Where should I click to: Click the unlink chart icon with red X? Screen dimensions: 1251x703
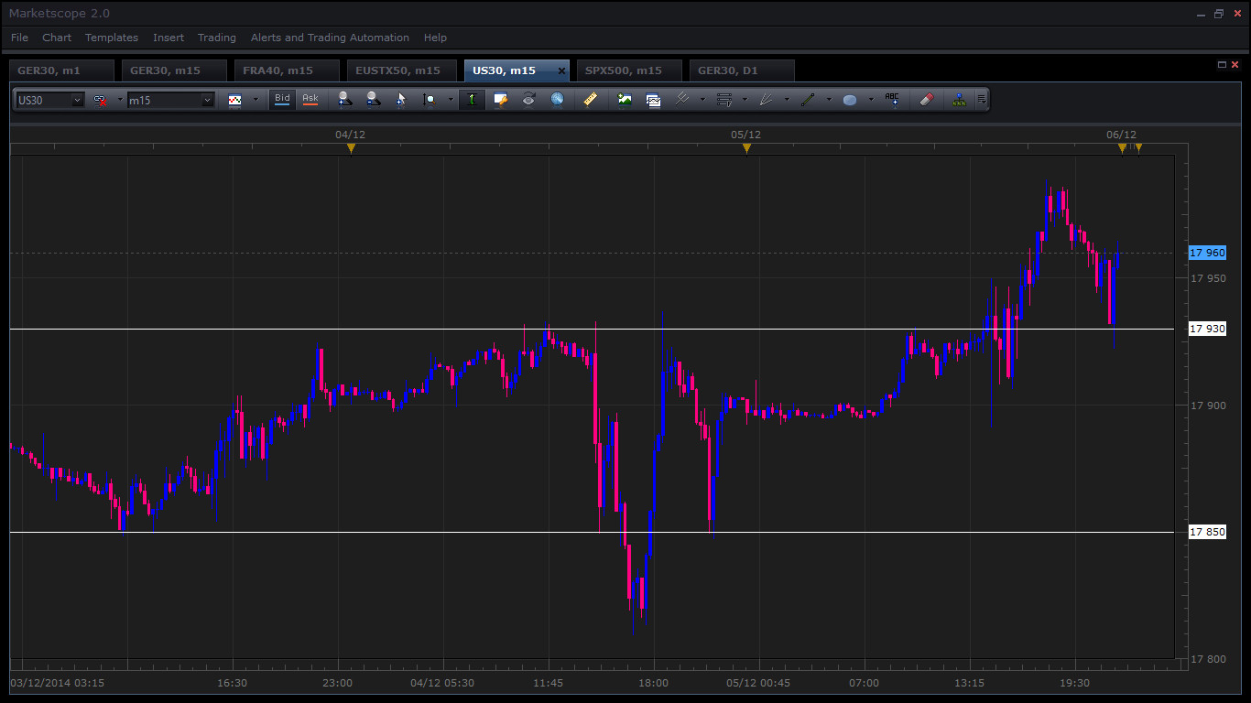(x=100, y=100)
